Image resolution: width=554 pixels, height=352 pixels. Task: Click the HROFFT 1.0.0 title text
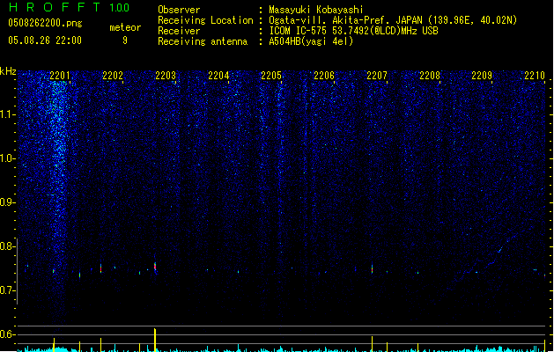pyautogui.click(x=70, y=7)
